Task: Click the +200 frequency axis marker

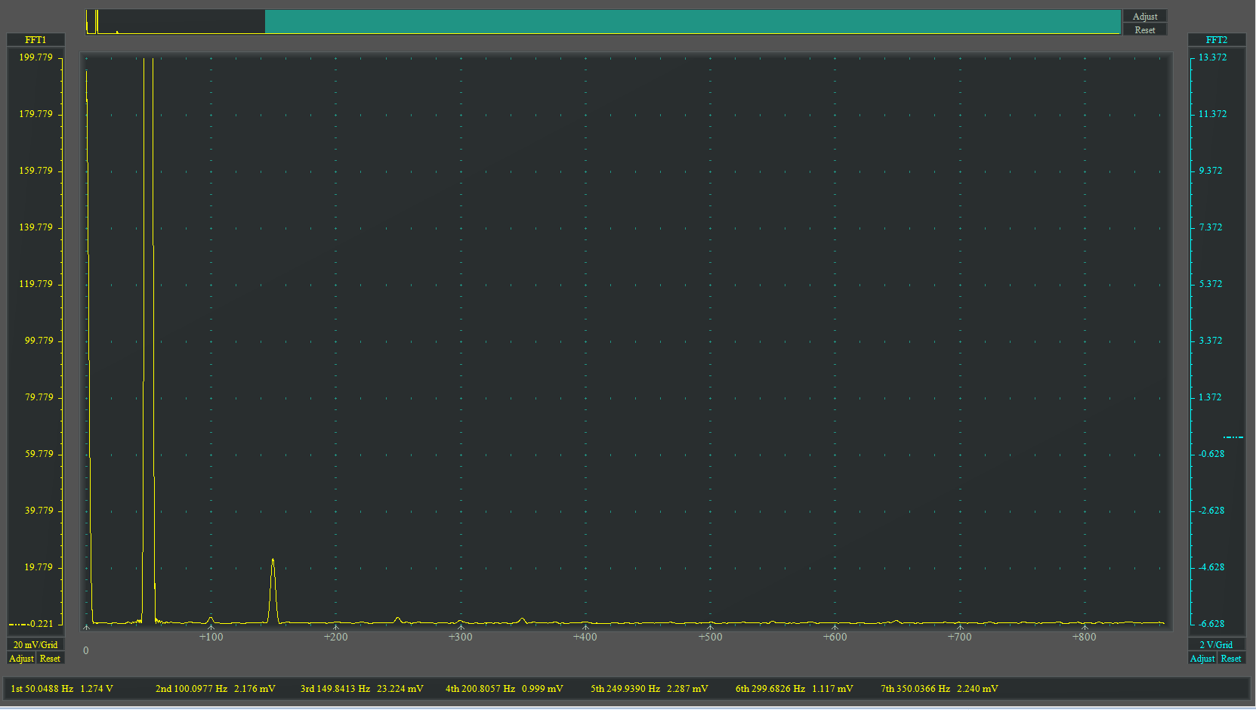Action: pyautogui.click(x=336, y=637)
